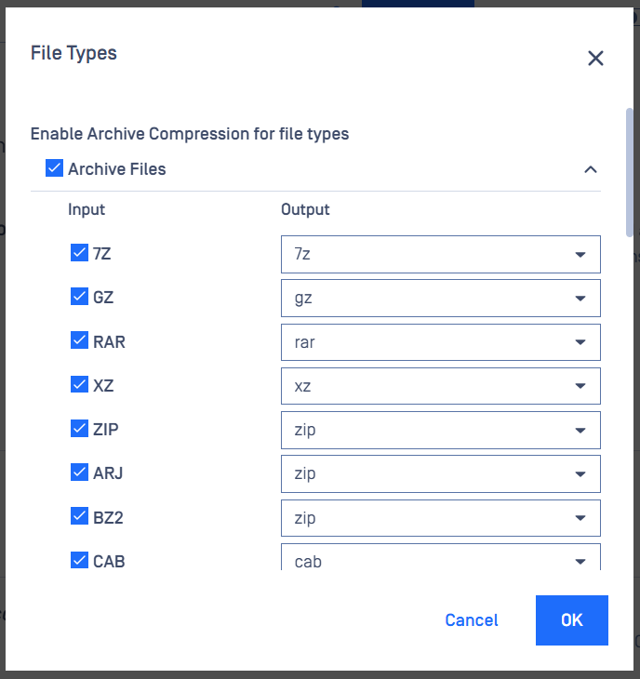Disable the RAR input checkbox
The height and width of the screenshot is (679, 640).
click(79, 340)
